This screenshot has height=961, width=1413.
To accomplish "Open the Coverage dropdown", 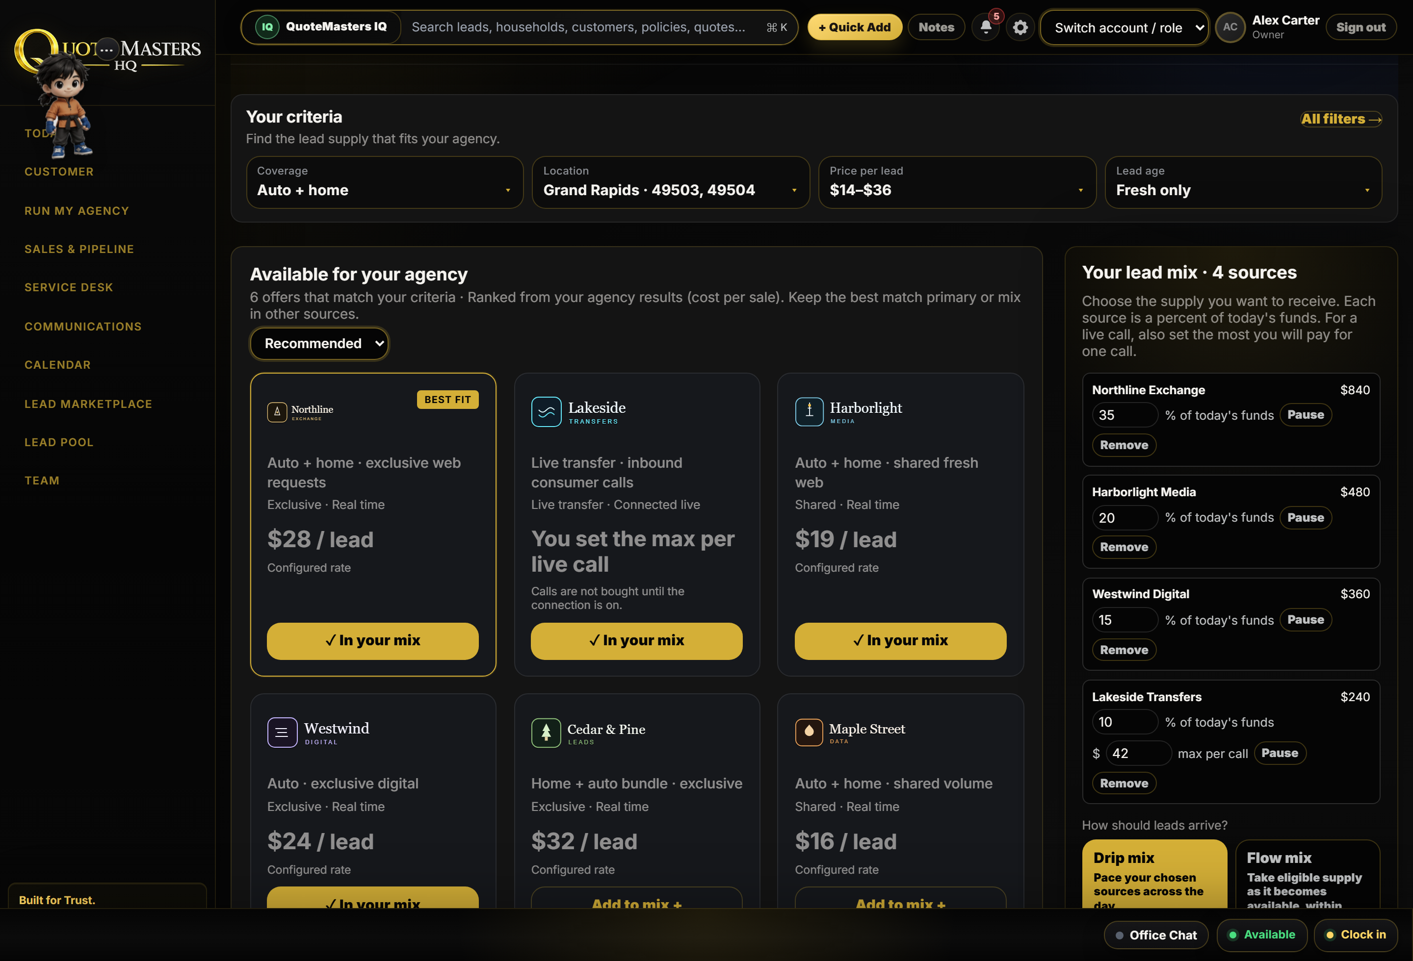I will pyautogui.click(x=385, y=182).
